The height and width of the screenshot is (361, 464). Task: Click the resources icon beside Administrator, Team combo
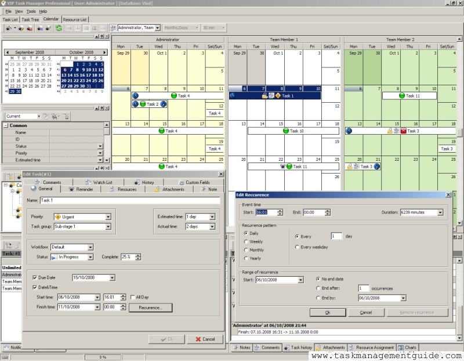click(x=113, y=28)
